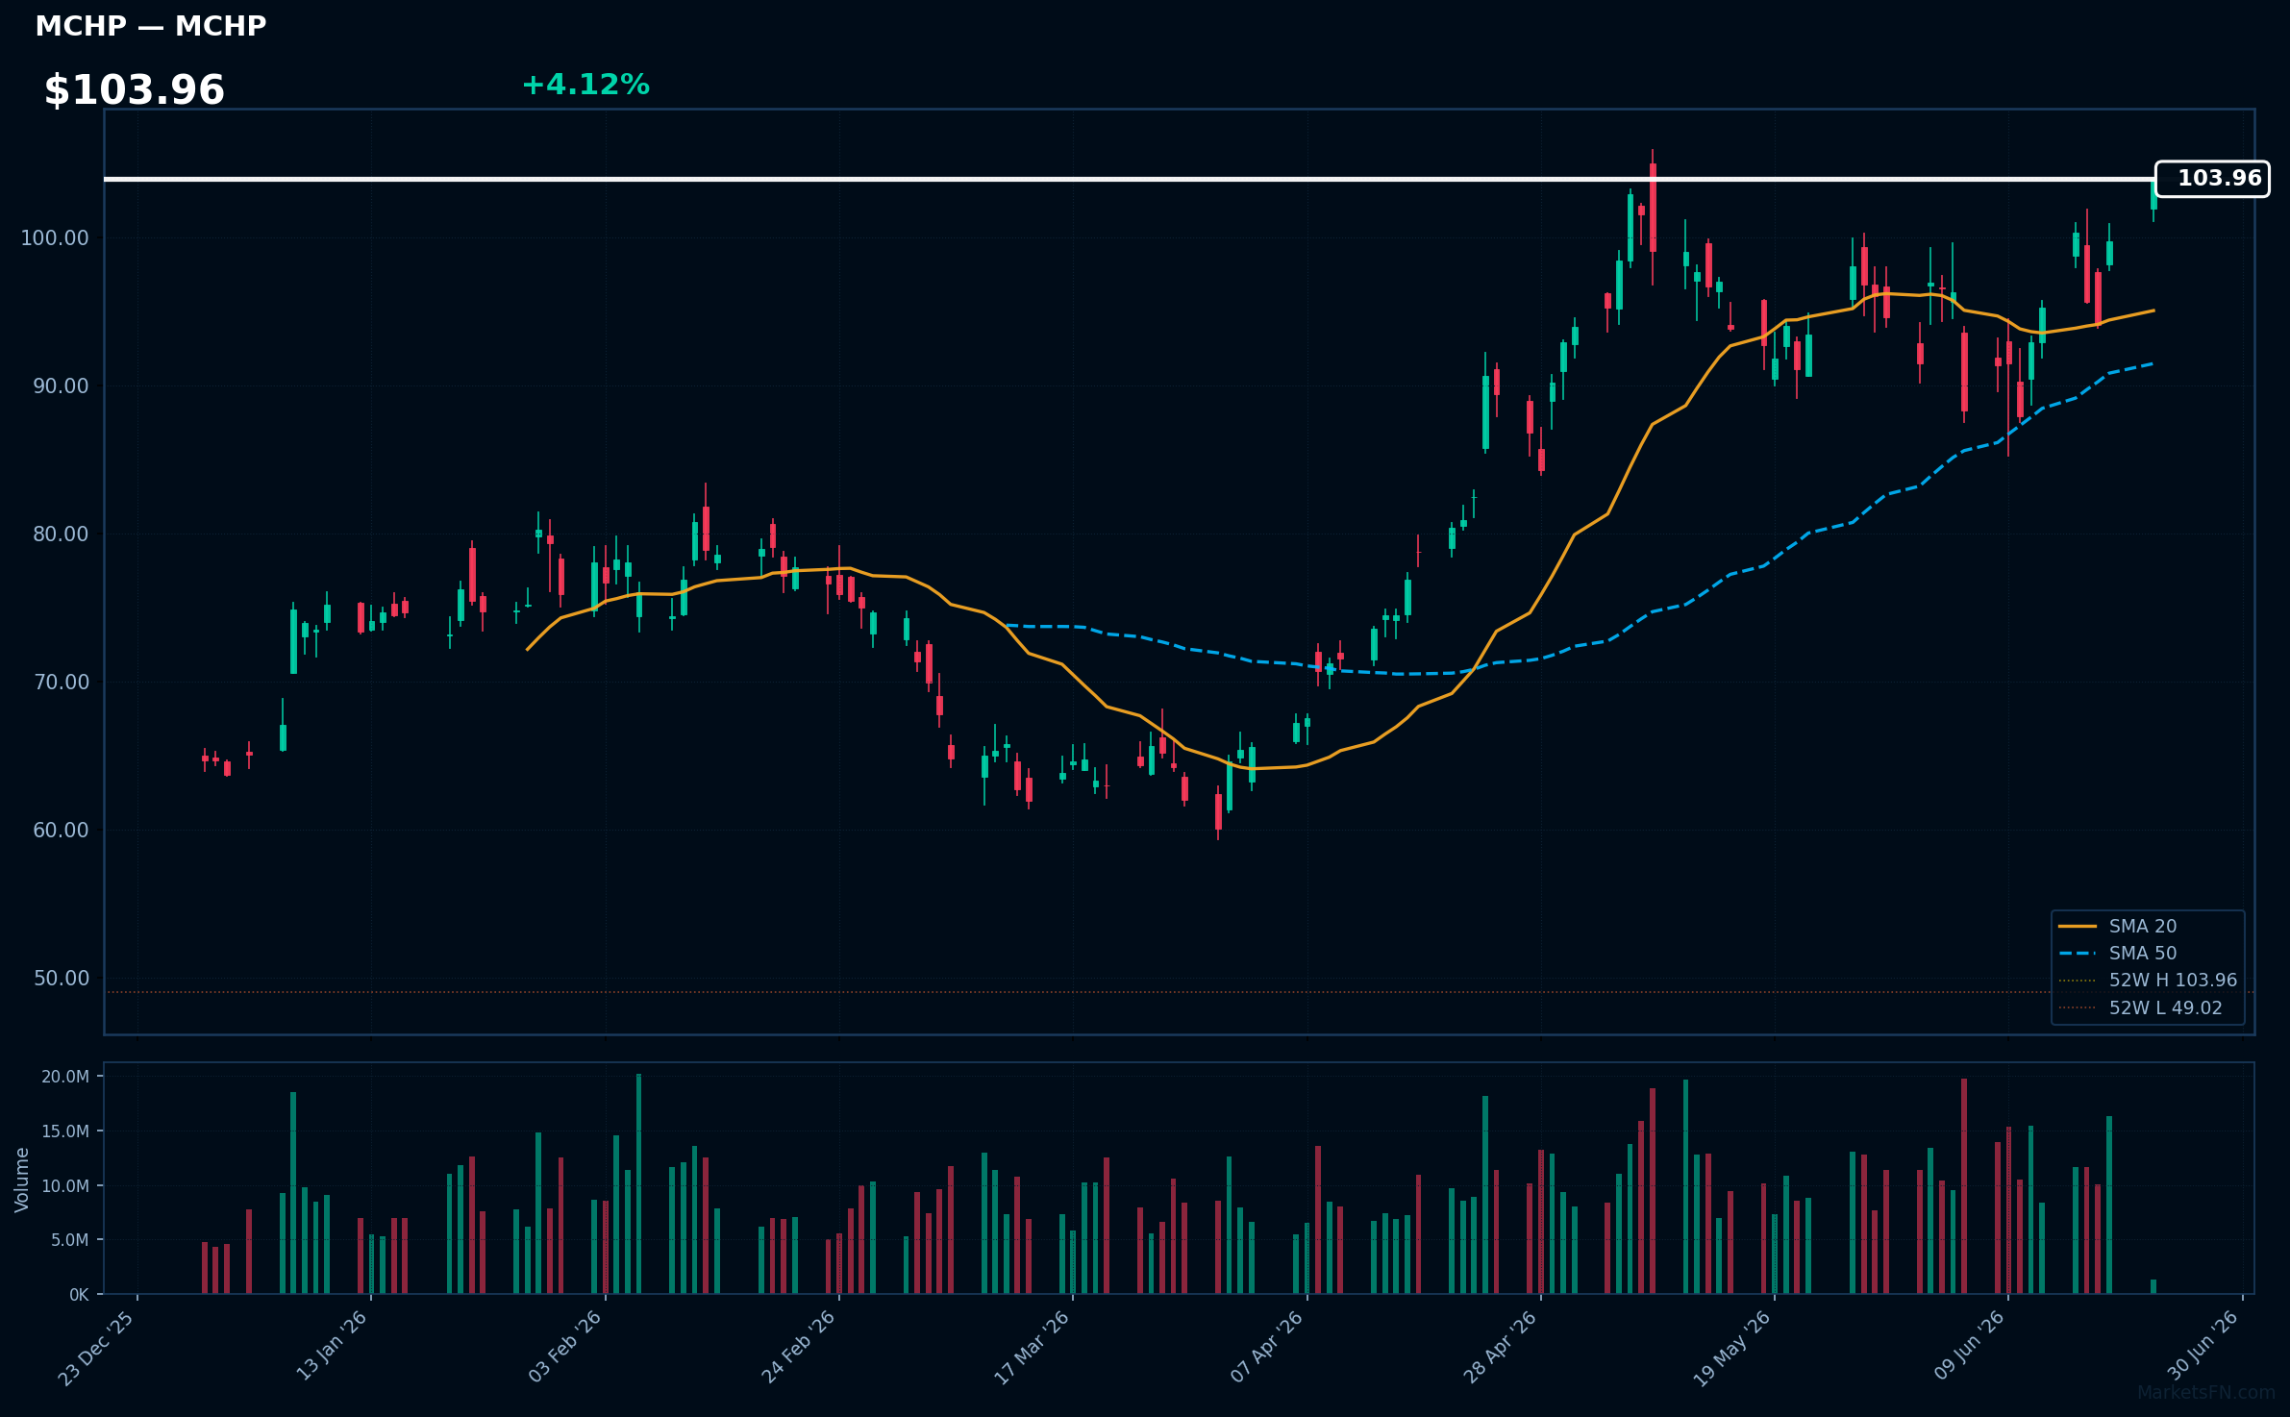Click the small last volume bar at far right
The height and width of the screenshot is (1417, 2290).
(2153, 1286)
